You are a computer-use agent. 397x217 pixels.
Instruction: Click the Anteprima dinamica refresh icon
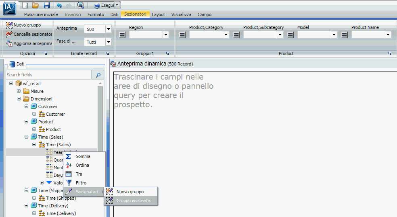113,64
